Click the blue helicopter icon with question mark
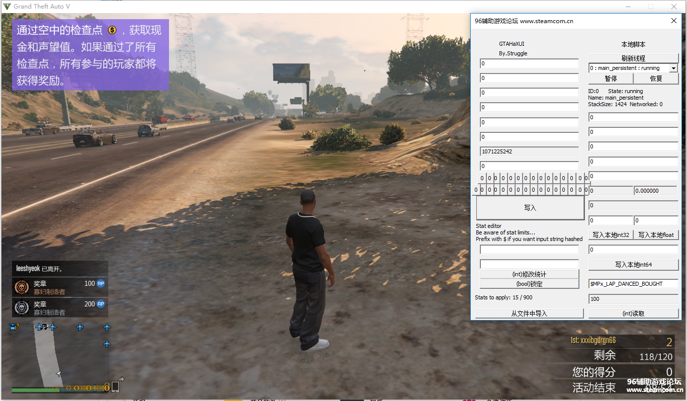687x401 pixels. [14, 327]
